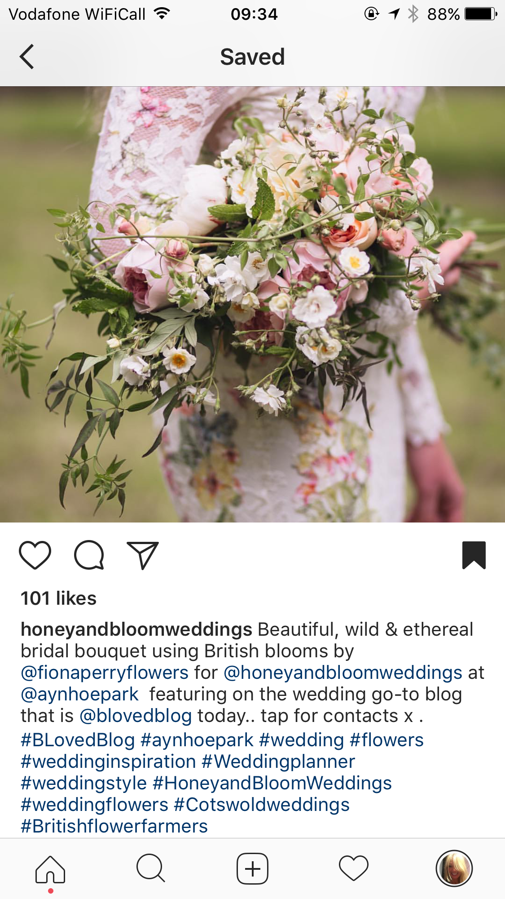
Task: Share post using paper plane icon
Action: [x=143, y=555]
